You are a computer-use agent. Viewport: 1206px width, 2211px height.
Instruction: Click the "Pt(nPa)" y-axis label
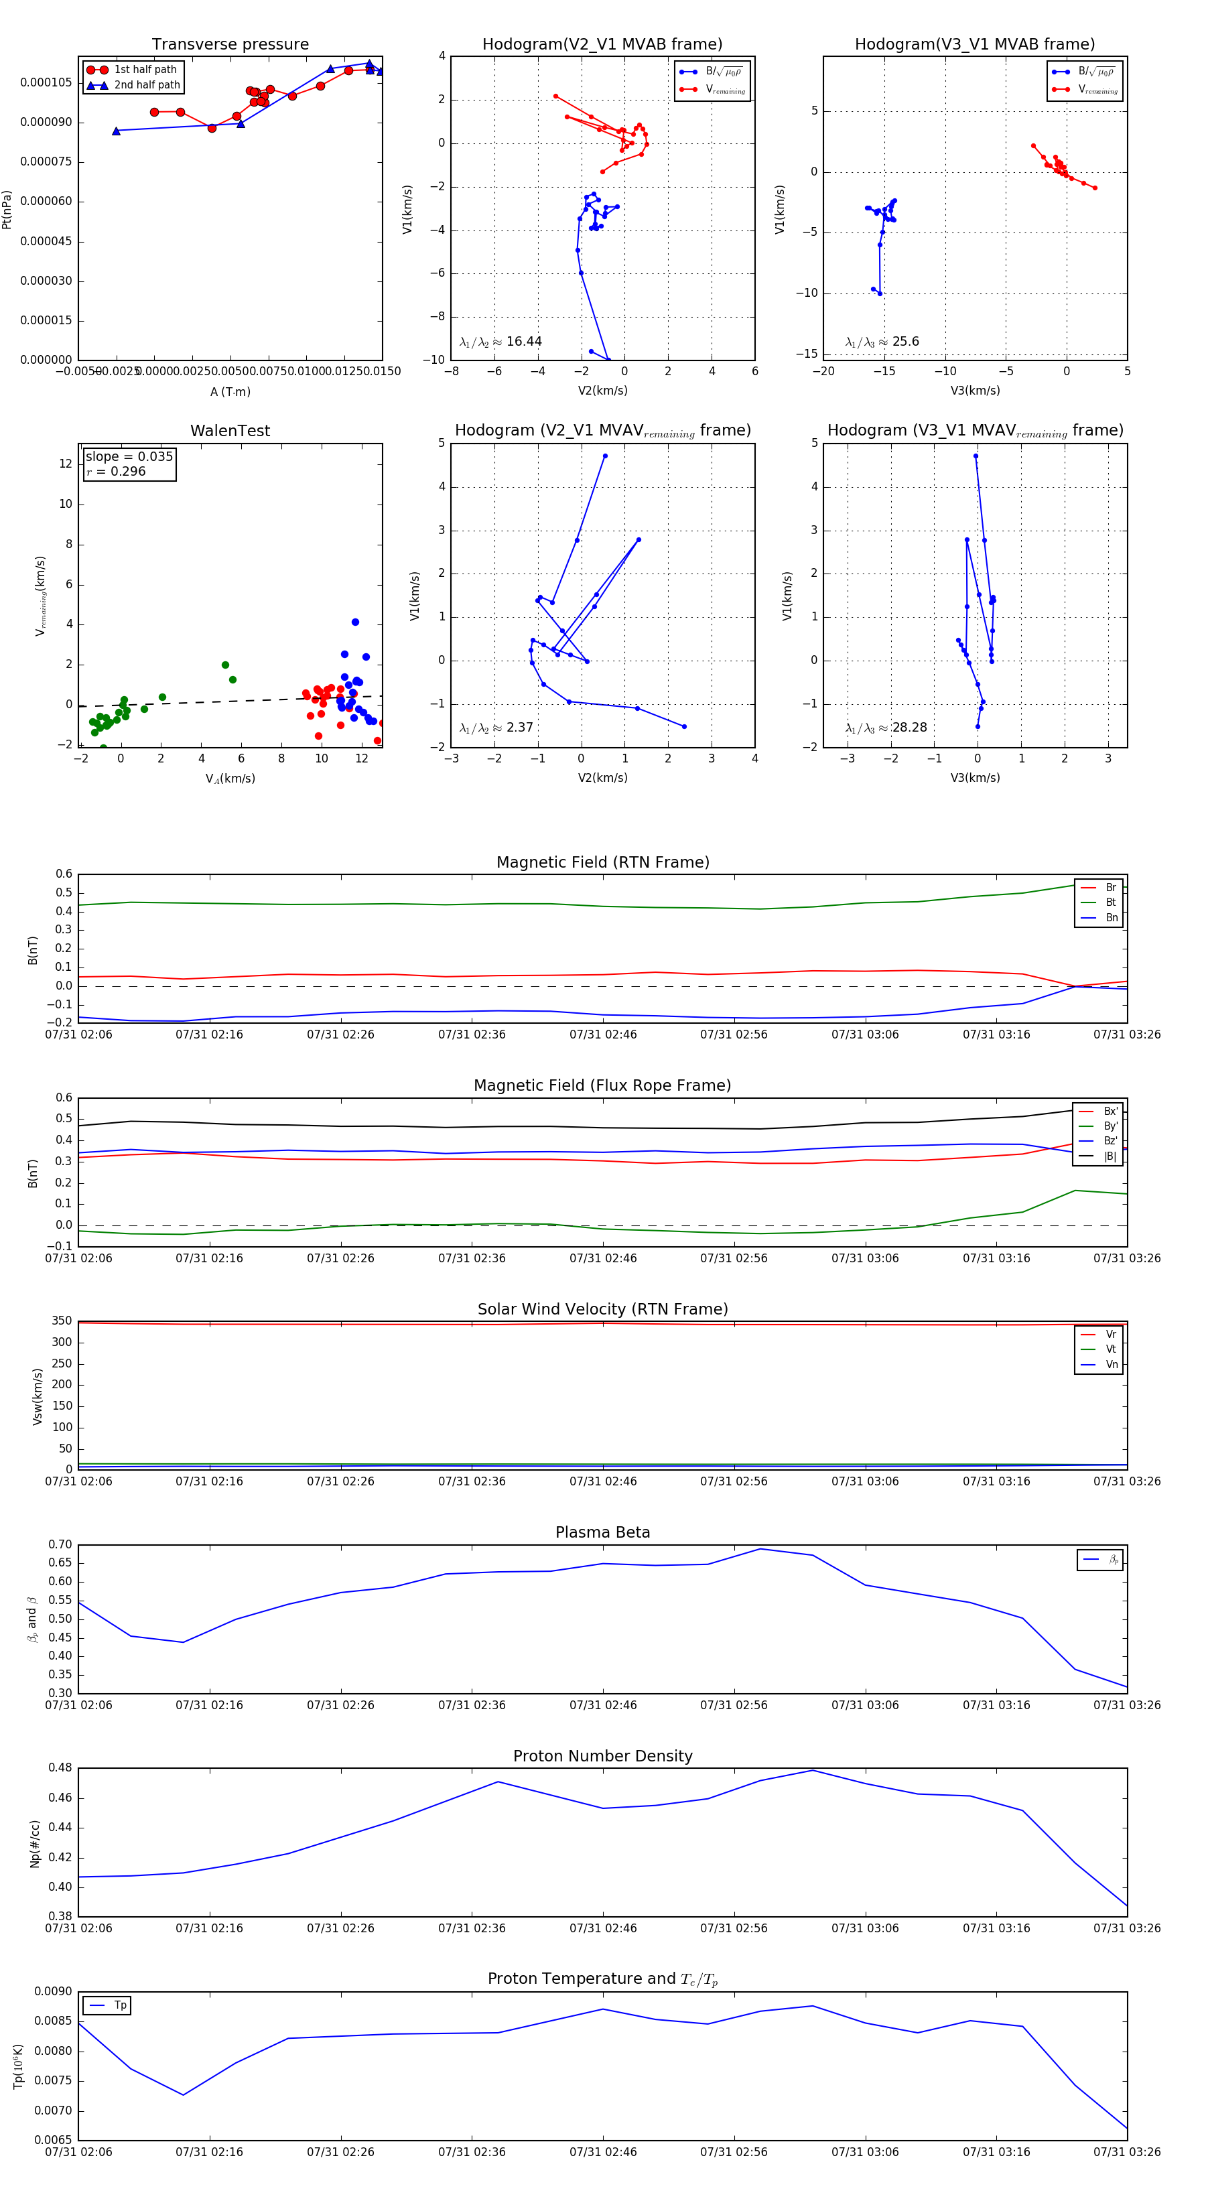pos(7,208)
